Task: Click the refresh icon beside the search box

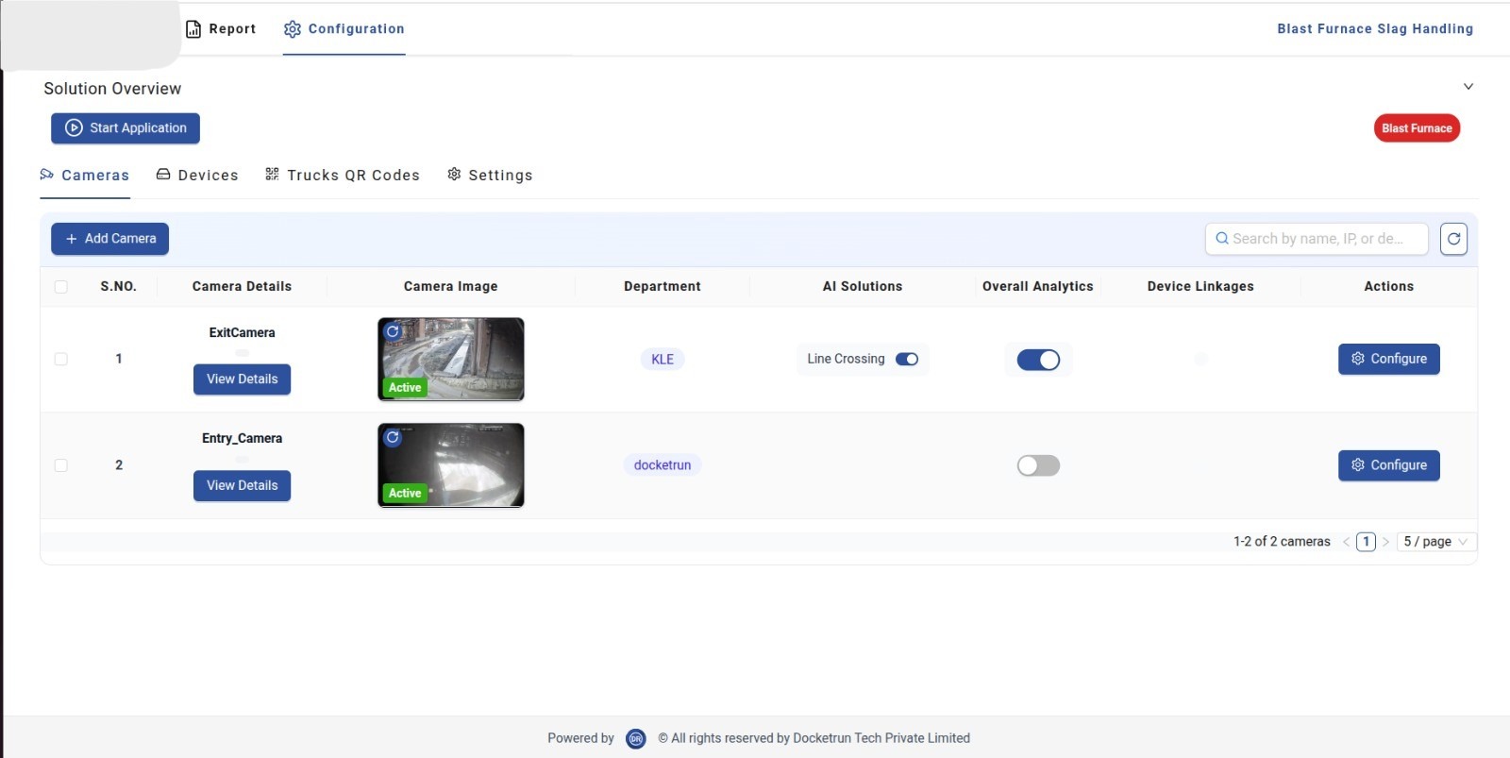Action: click(1453, 239)
